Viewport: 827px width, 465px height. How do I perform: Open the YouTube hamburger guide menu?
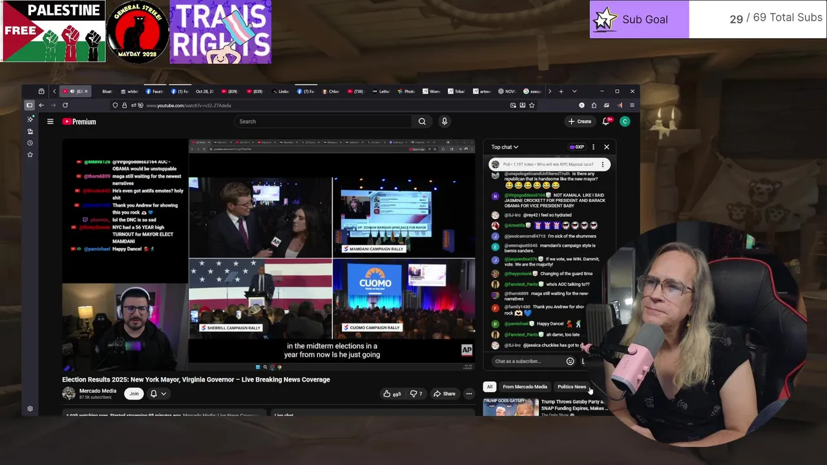click(50, 121)
